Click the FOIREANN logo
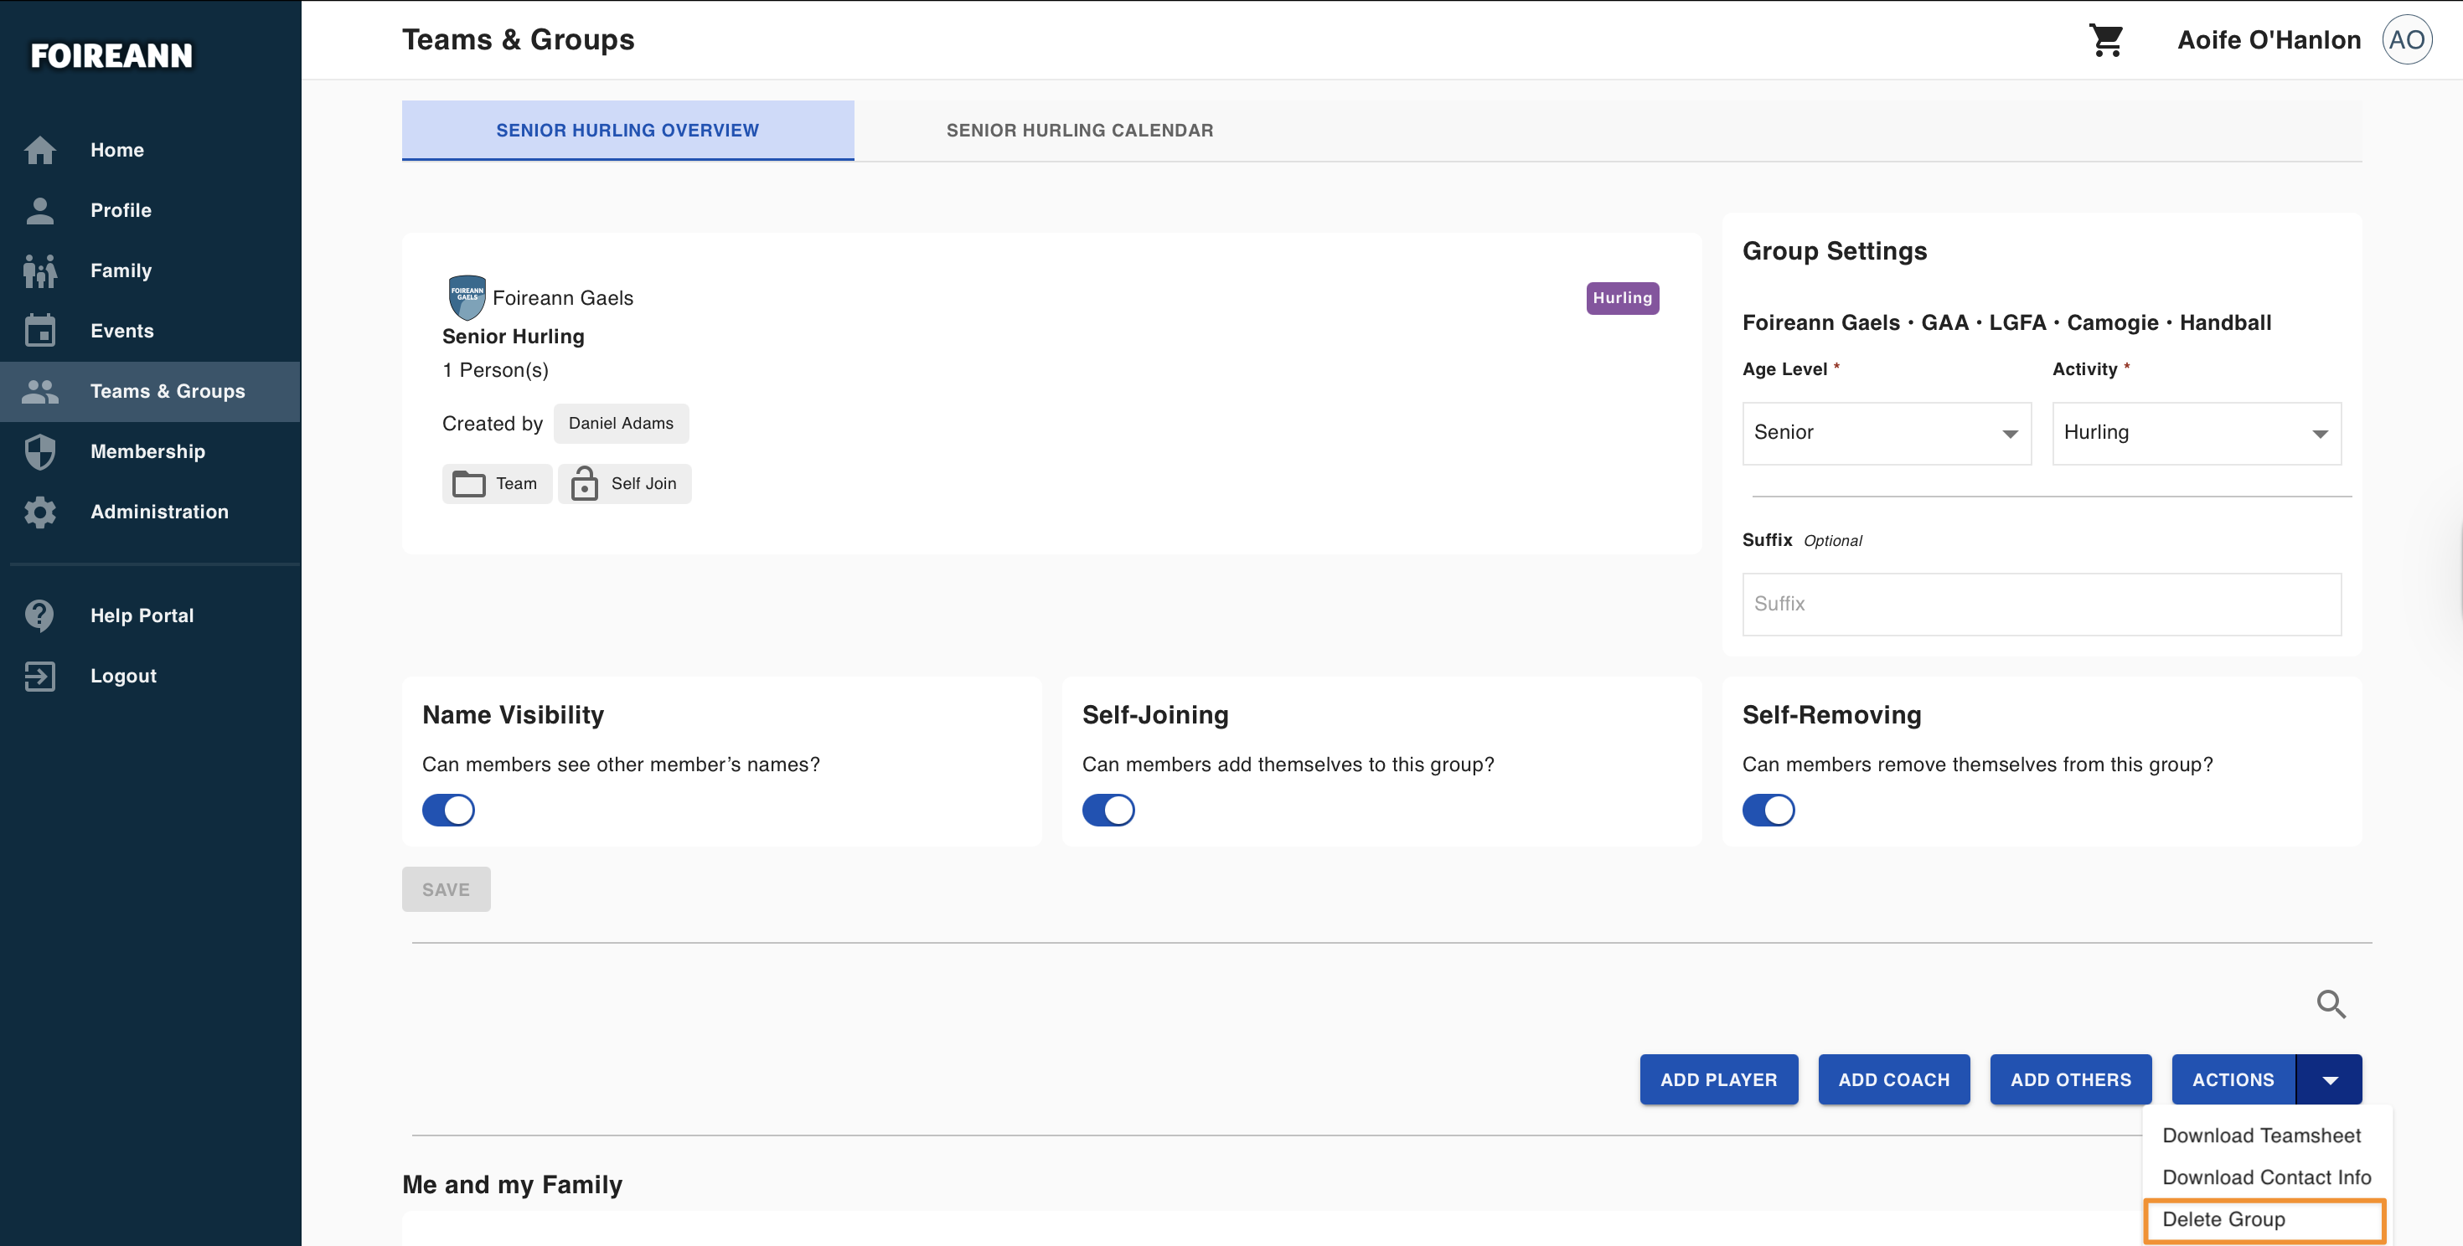The image size is (2463, 1246). click(112, 55)
